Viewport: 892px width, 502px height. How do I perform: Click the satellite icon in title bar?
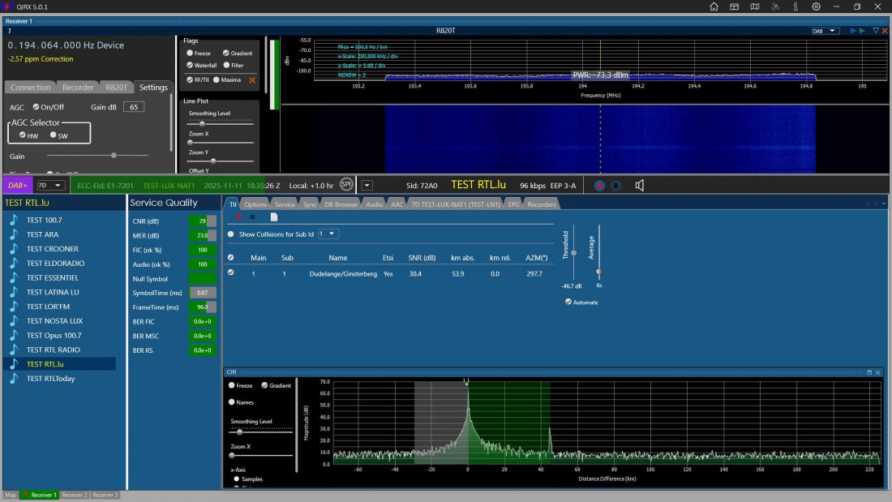775,6
